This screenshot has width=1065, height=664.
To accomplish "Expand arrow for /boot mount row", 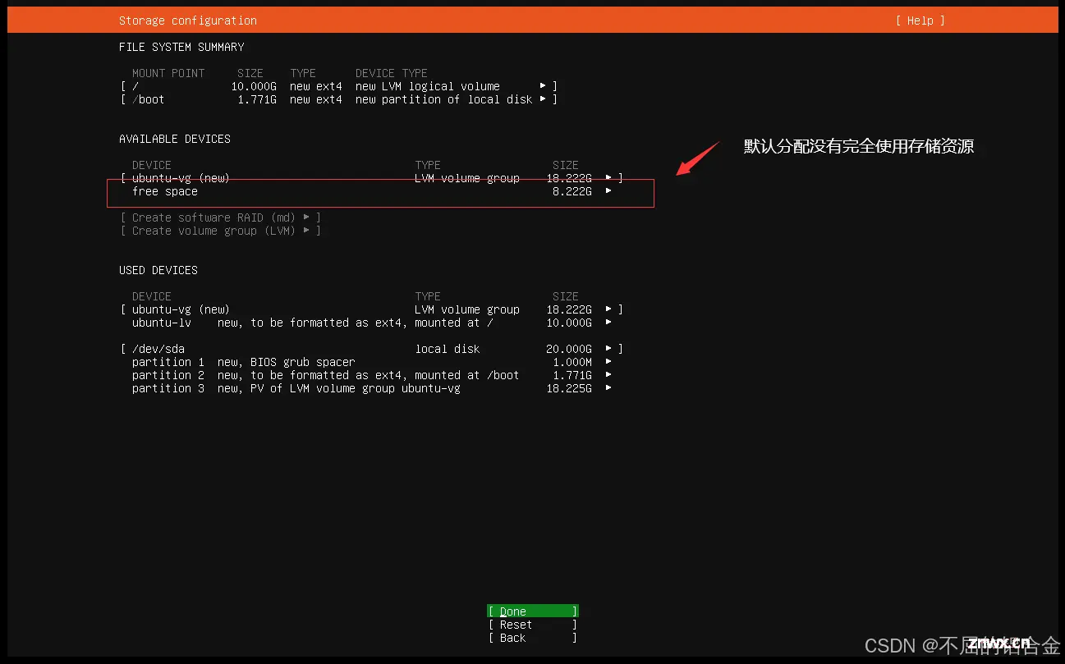I will click(x=543, y=99).
